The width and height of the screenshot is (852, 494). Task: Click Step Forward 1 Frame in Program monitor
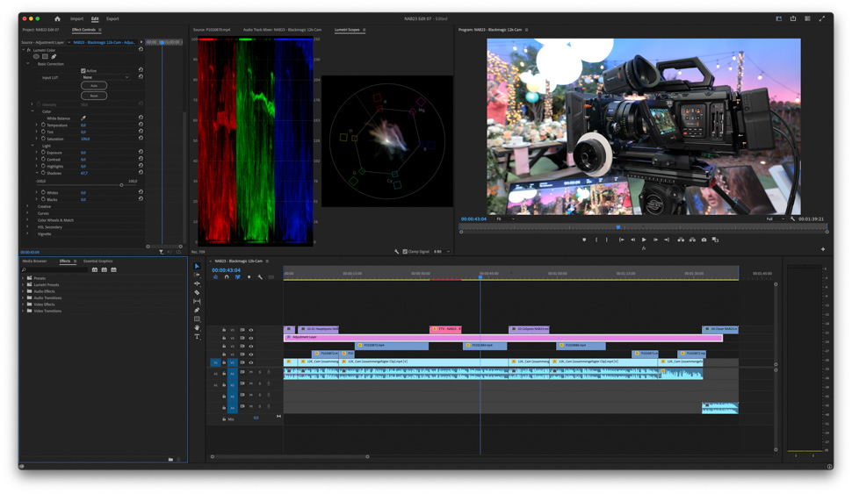click(x=655, y=240)
